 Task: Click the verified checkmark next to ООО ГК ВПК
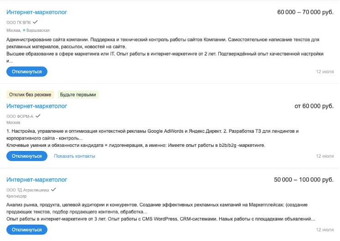(x=35, y=22)
